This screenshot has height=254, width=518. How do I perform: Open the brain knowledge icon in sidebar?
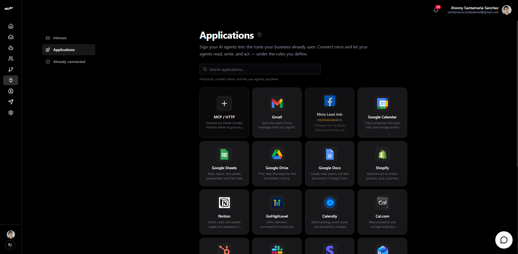point(11,91)
